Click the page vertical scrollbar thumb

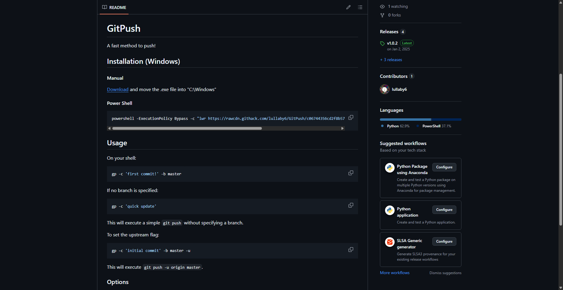561,149
